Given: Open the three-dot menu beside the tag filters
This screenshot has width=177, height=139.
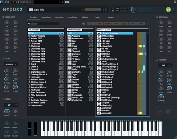Looking at the screenshot, I should pos(147,23).
